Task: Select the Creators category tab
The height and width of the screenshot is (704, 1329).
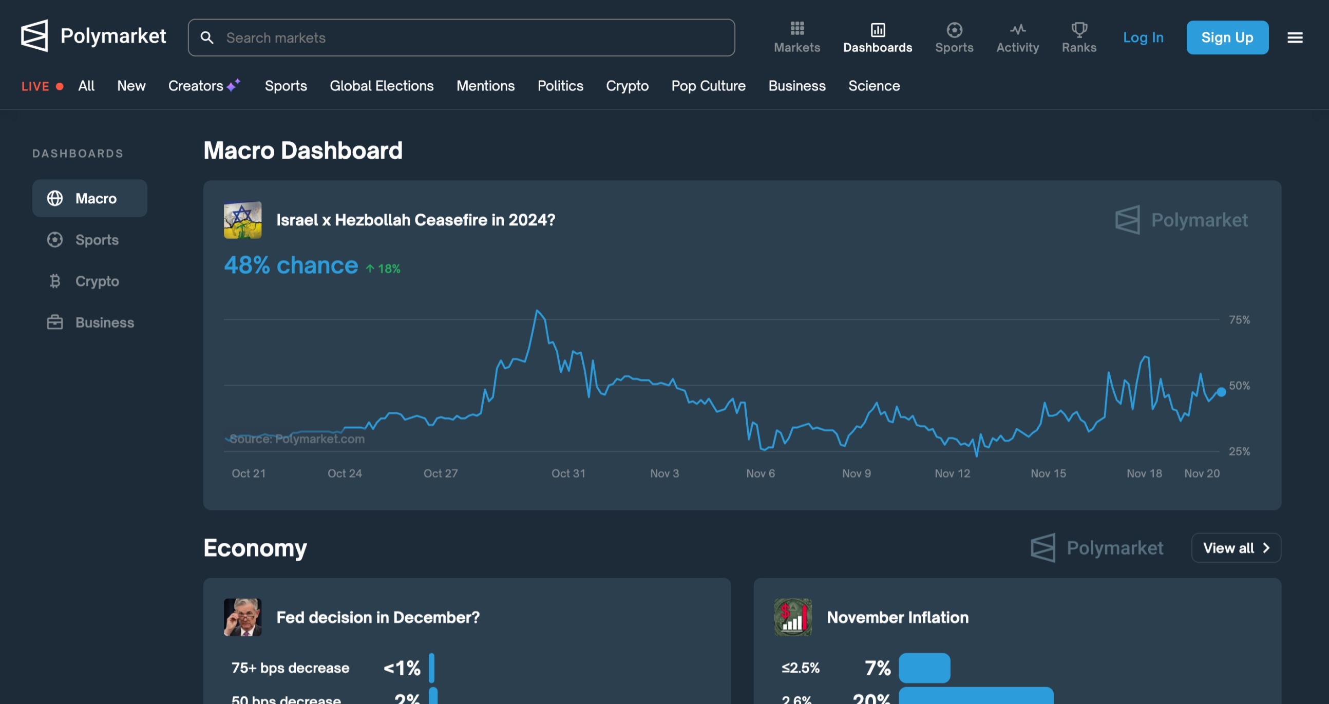Action: 204,86
